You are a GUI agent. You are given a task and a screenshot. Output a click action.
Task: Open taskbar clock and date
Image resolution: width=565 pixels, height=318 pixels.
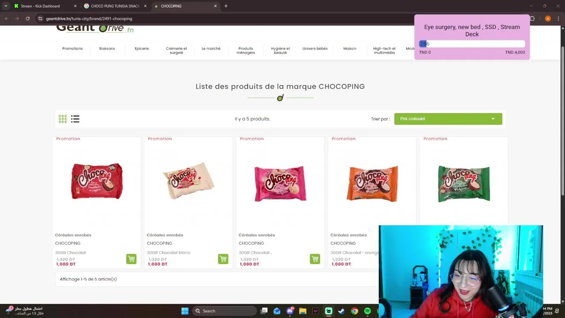(547, 311)
